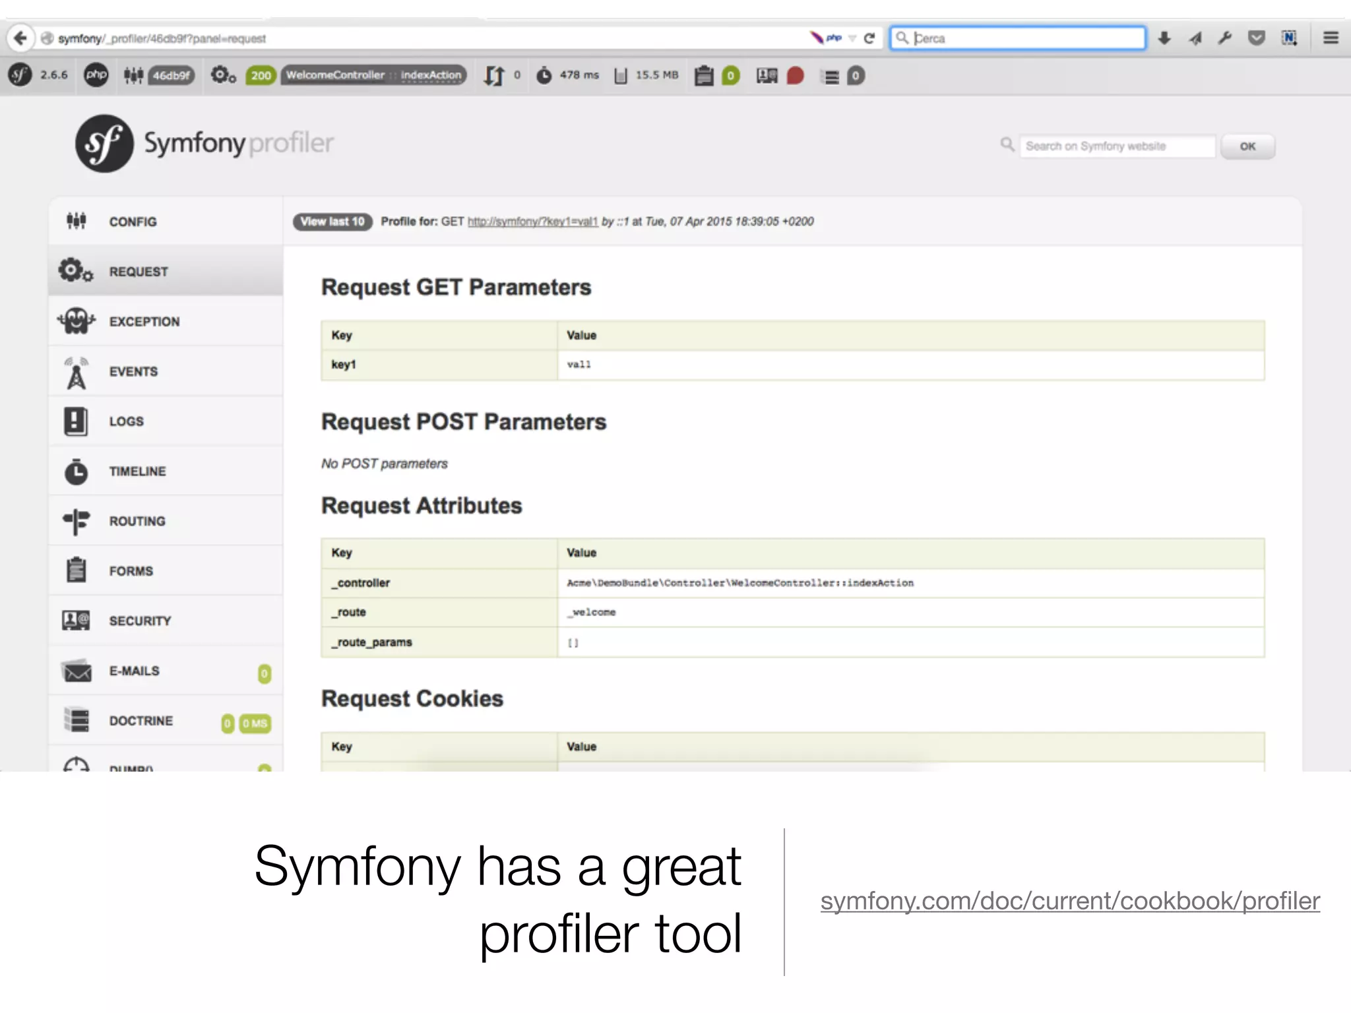Click the Pocket icon in browser toolbar
Viewport: 1351px width, 1013px height.
click(x=1257, y=38)
